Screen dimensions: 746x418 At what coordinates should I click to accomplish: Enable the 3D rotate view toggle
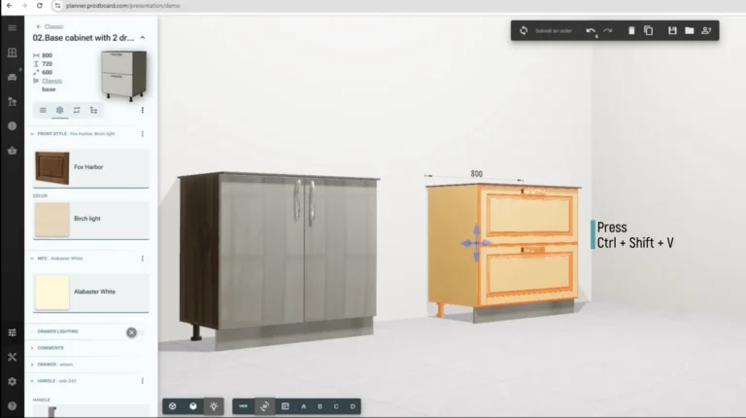[x=263, y=405]
